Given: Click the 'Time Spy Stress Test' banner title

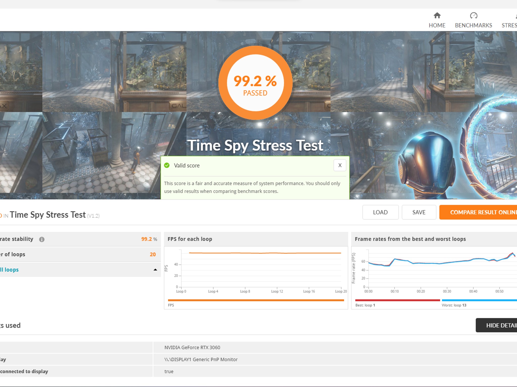Looking at the screenshot, I should (x=255, y=145).
